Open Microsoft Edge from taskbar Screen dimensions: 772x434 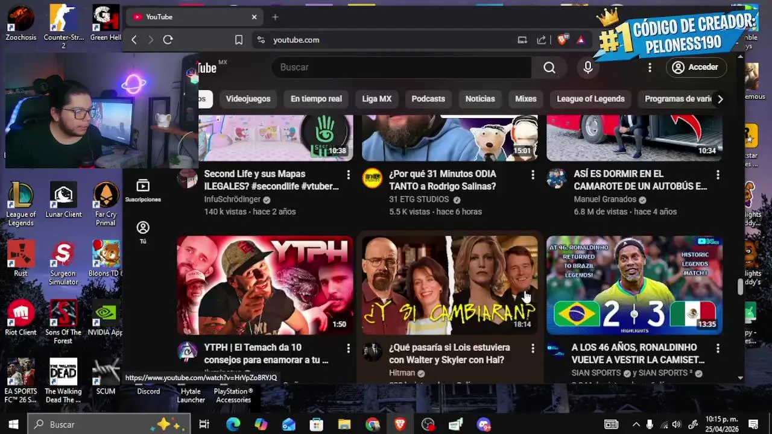point(233,424)
